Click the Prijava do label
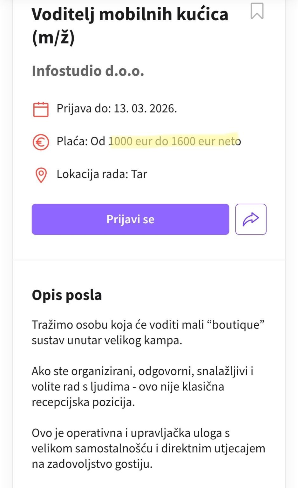Image resolution: width=298 pixels, height=488 pixels. [x=84, y=109]
